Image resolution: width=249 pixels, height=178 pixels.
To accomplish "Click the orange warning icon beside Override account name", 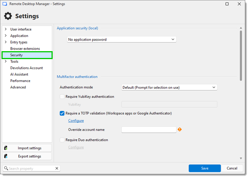I will (x=180, y=129).
